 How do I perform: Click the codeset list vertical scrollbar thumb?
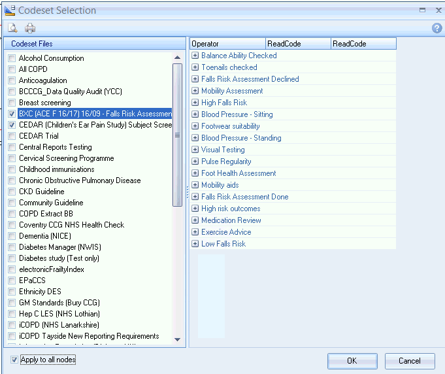pyautogui.click(x=177, y=134)
